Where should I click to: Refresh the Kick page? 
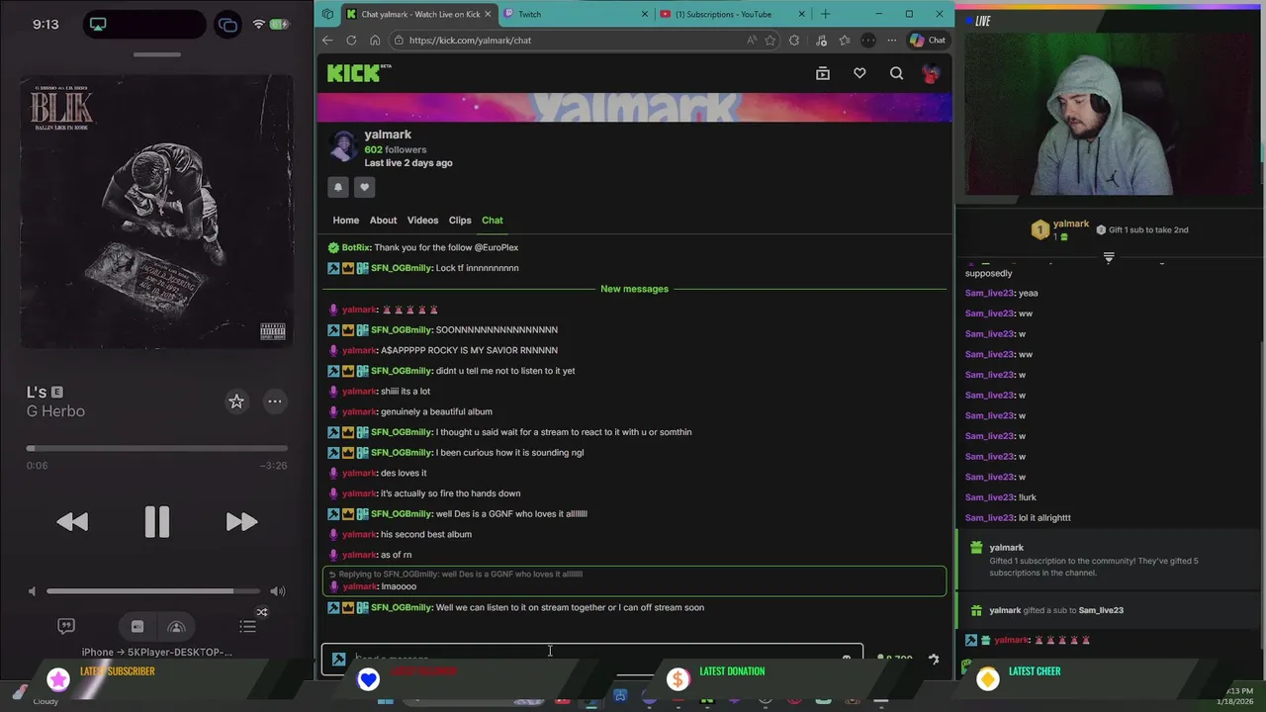(351, 41)
